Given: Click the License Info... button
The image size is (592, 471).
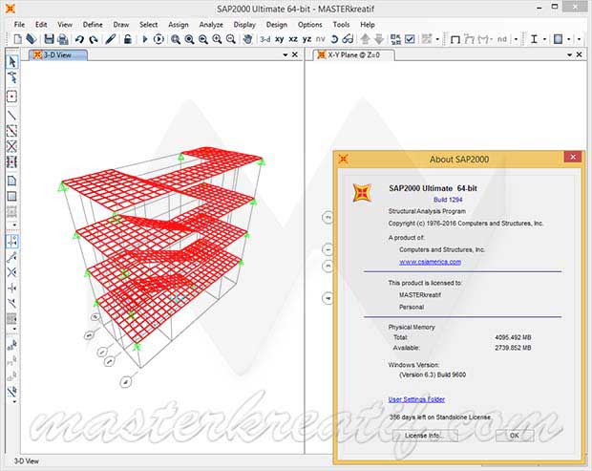Looking at the screenshot, I should pos(425,436).
